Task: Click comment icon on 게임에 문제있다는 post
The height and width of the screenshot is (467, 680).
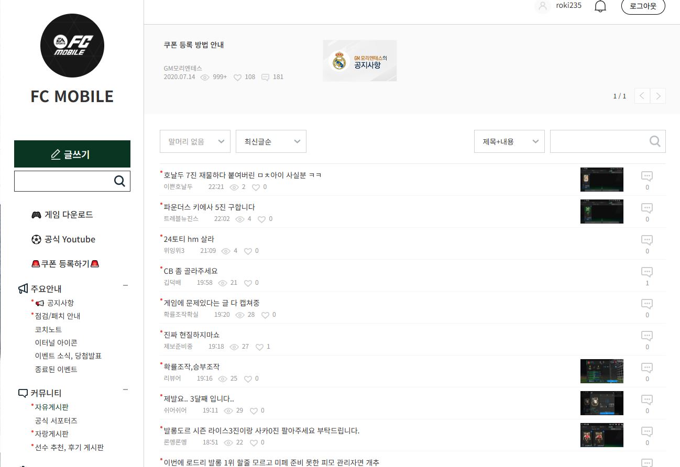Action: click(647, 304)
